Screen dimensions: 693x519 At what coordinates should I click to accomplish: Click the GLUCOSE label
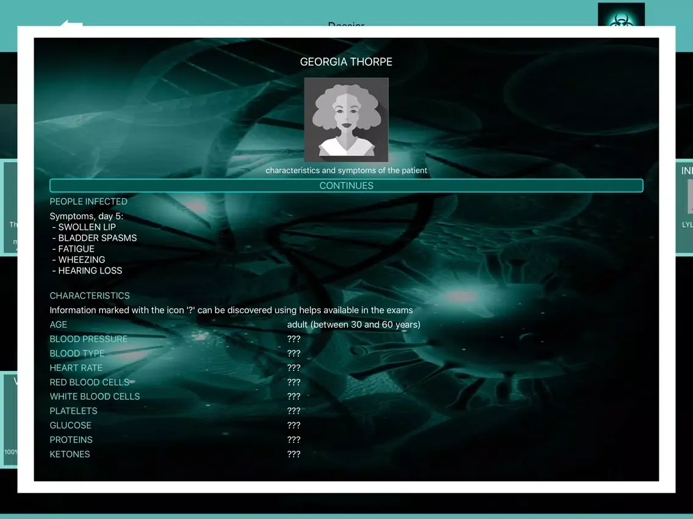(x=70, y=425)
